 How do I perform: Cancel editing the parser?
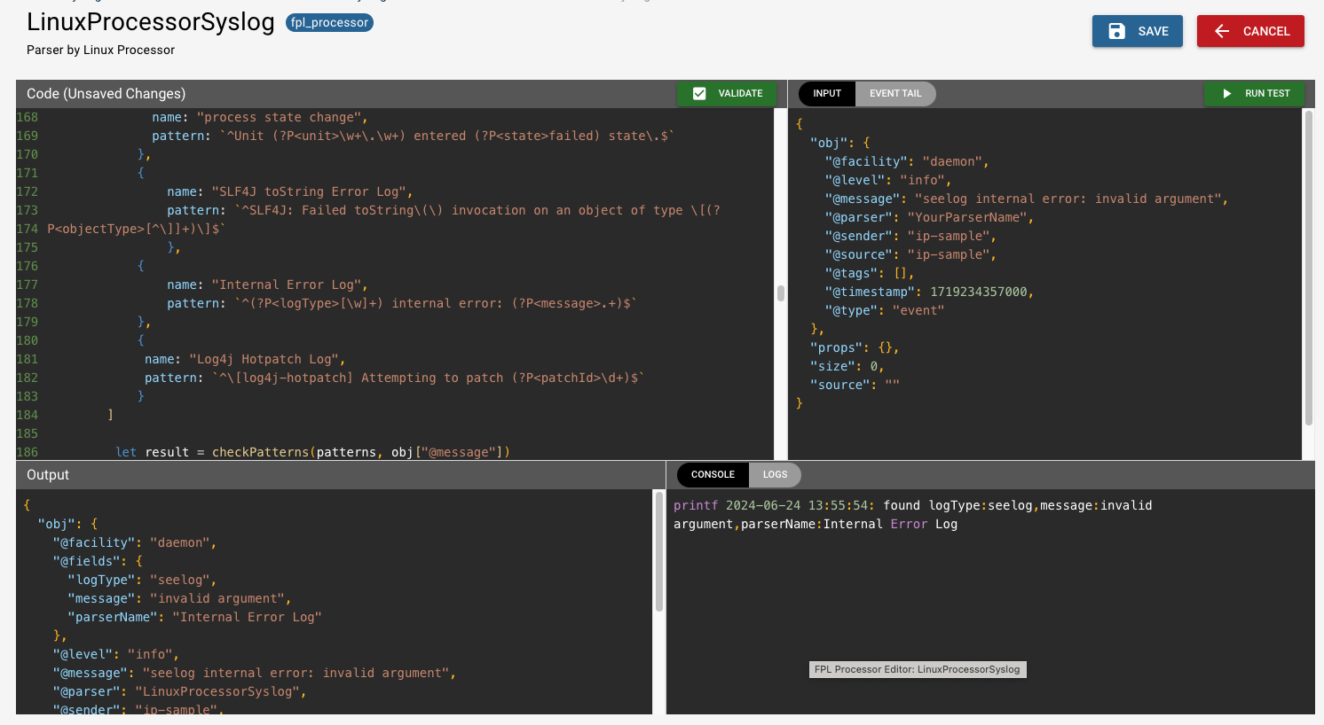point(1250,31)
